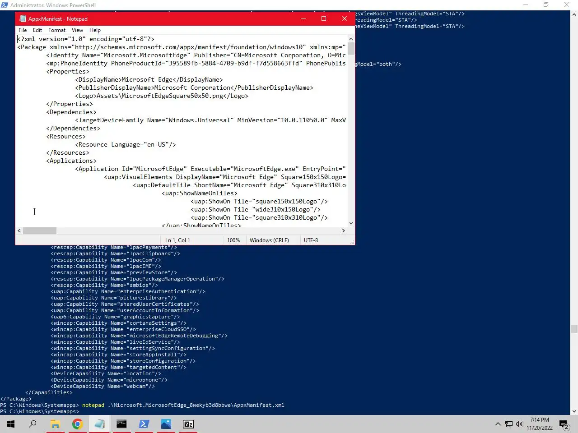Click Ln 1, Col 1 status indicator

click(x=177, y=240)
